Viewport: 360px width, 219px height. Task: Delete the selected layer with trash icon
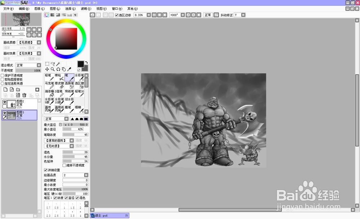tap(24, 95)
